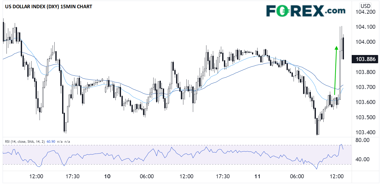Viewport: 382px width, 185px height.
Task: Click the RSI 80.00 axis label
Action: pos(362,140)
